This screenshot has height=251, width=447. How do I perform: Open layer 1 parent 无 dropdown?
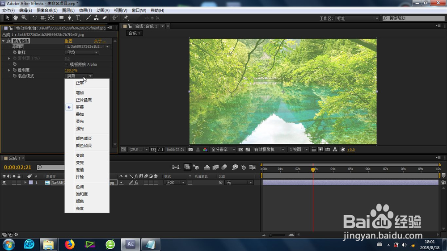tap(239, 183)
